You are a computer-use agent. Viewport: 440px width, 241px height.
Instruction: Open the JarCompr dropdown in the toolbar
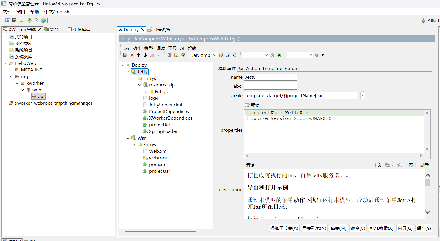(215, 55)
